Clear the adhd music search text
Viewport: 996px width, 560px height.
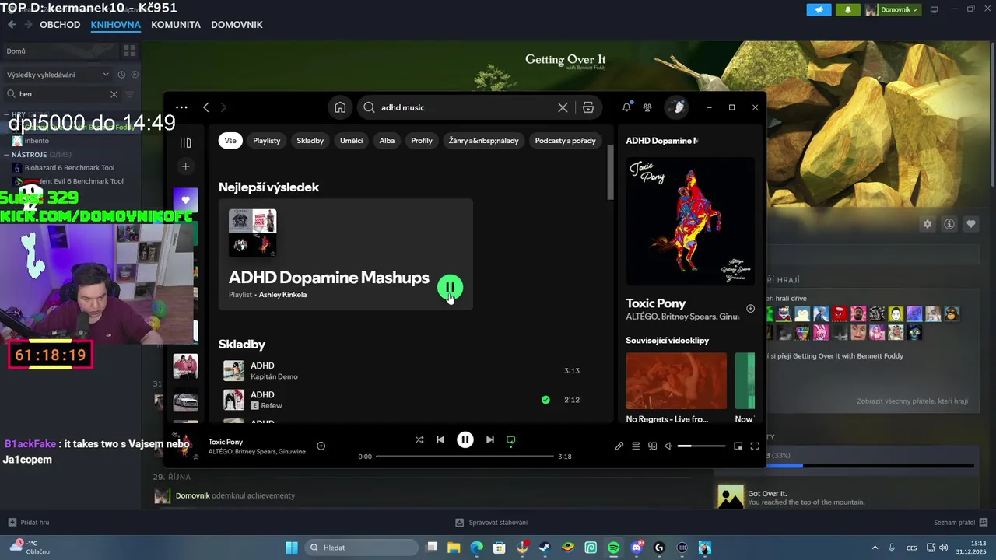click(563, 107)
